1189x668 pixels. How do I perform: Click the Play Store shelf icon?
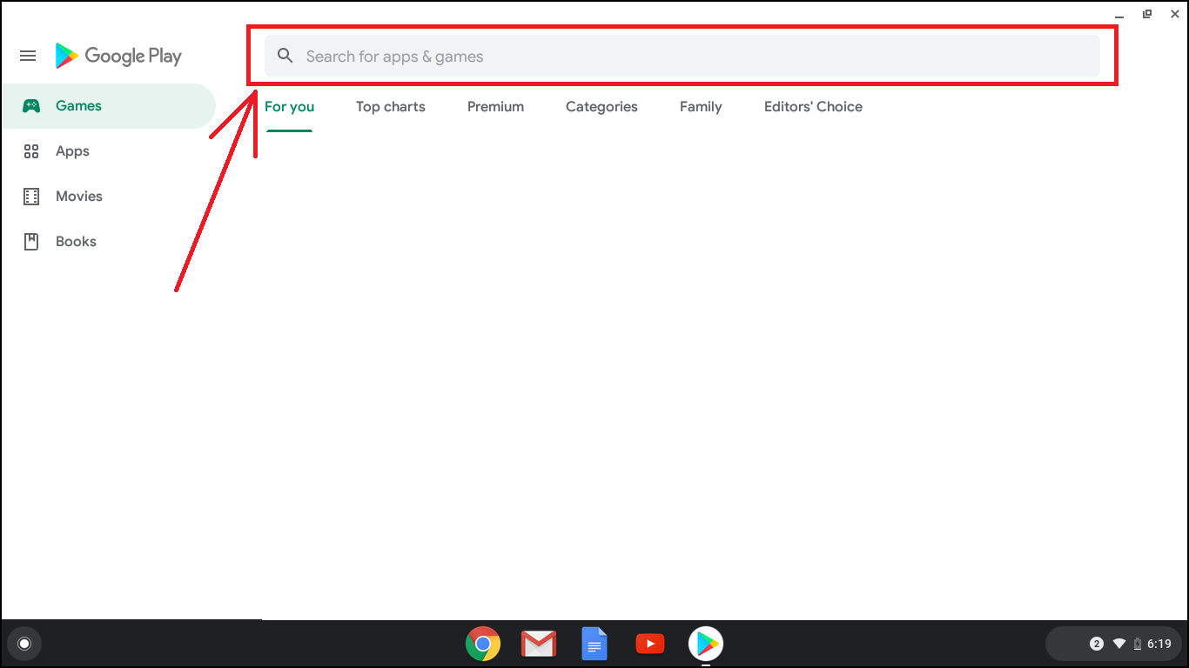pyautogui.click(x=706, y=644)
